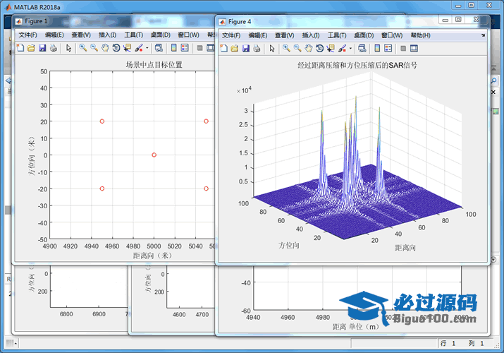Print Figure 4 using the printer icon
Viewport: 504px width, 353px height.
click(257, 49)
